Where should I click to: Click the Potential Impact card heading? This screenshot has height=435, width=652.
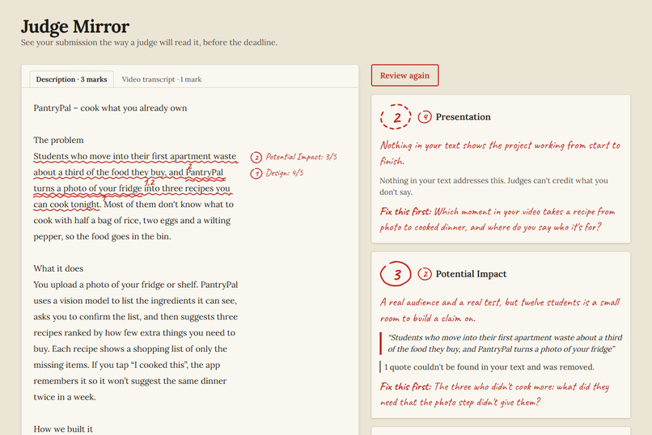[471, 274]
